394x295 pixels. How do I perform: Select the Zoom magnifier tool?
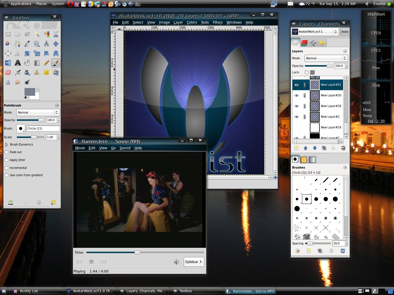click(37, 44)
